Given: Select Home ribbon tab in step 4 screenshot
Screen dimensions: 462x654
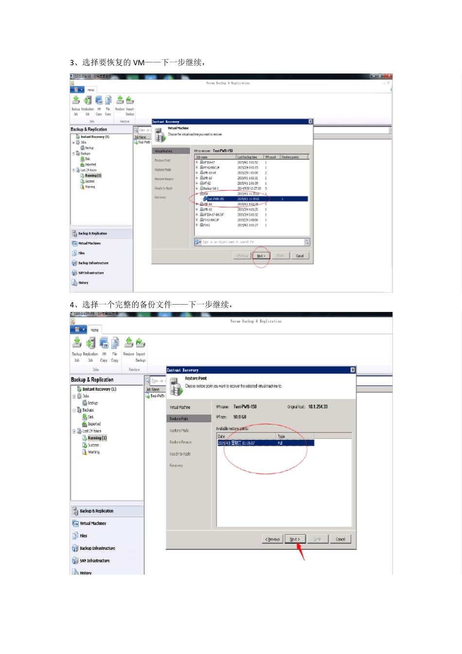Looking at the screenshot, I should [95, 330].
